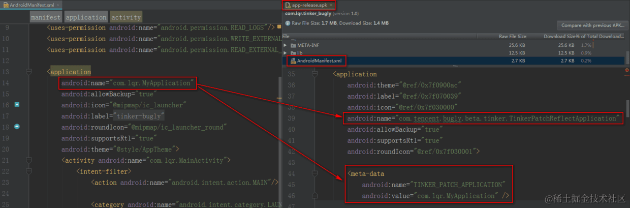The width and height of the screenshot is (630, 208).
Task: Click android:allowBackup="true" on line 15
Action: click(109, 94)
